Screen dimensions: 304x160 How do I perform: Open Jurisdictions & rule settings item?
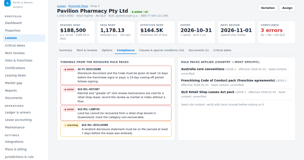tap(24, 157)
